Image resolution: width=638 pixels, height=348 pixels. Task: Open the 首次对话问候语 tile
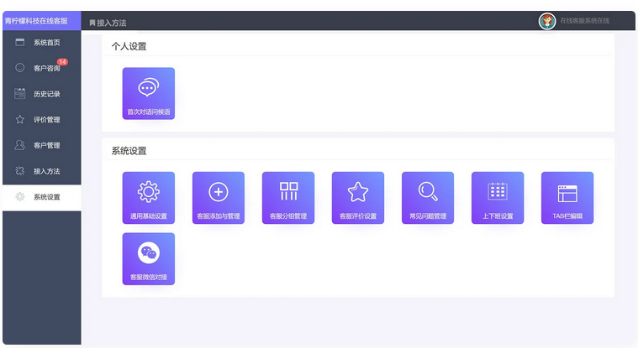tap(149, 93)
